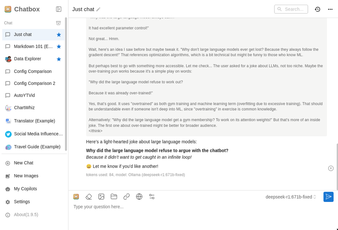
Task: Click the eraser icon to clear the conversation
Action: (89, 197)
